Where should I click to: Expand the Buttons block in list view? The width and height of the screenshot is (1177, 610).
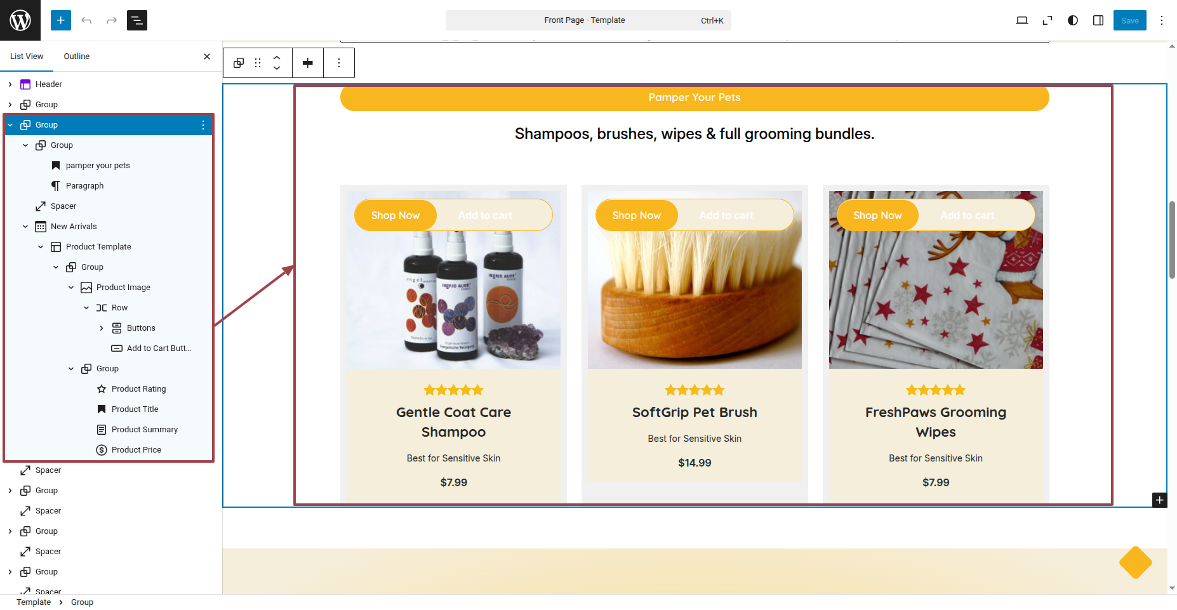[x=102, y=328]
